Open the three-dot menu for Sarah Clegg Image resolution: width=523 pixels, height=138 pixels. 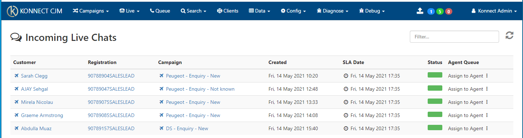coord(487,76)
